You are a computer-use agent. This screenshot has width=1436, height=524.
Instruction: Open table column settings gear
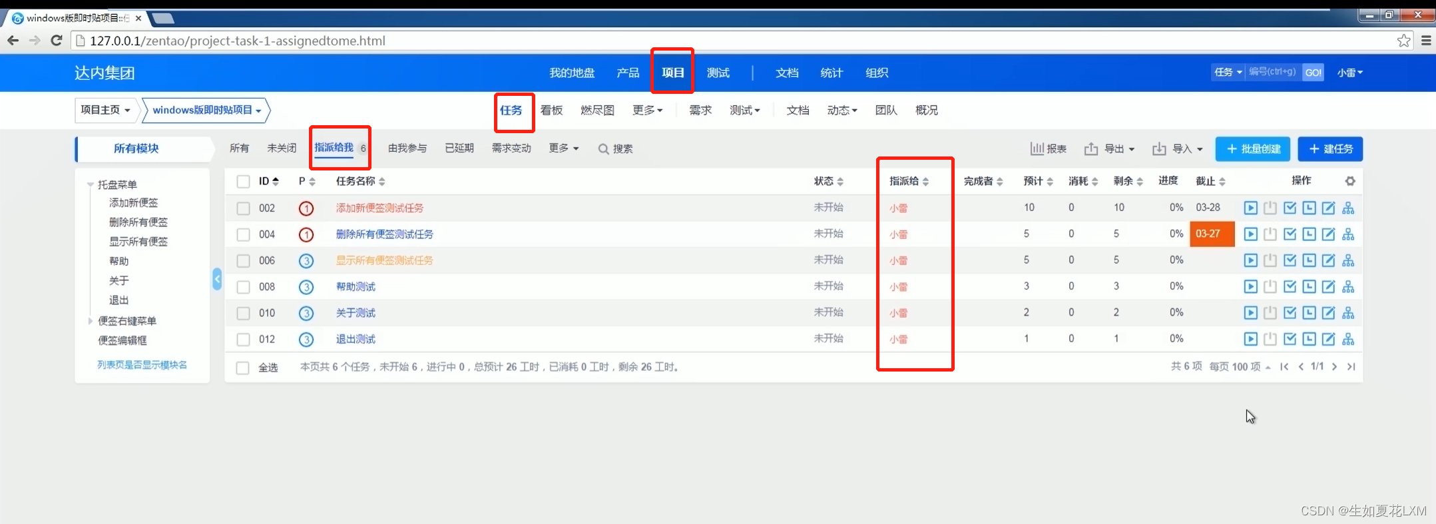point(1349,181)
